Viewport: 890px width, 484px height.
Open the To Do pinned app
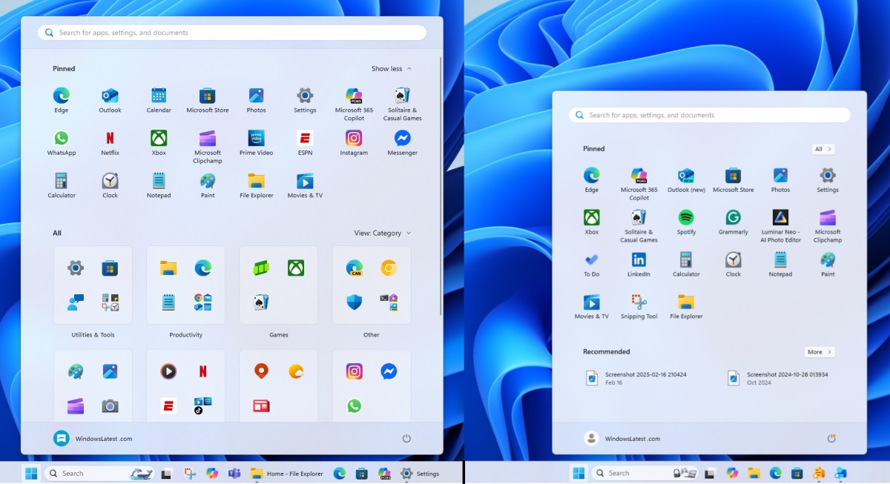pyautogui.click(x=591, y=265)
